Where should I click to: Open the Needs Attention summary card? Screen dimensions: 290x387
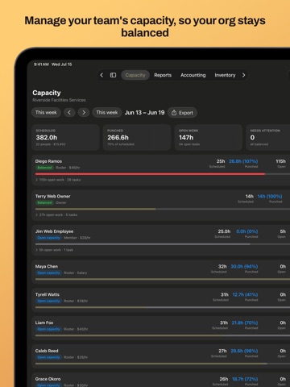click(268, 137)
